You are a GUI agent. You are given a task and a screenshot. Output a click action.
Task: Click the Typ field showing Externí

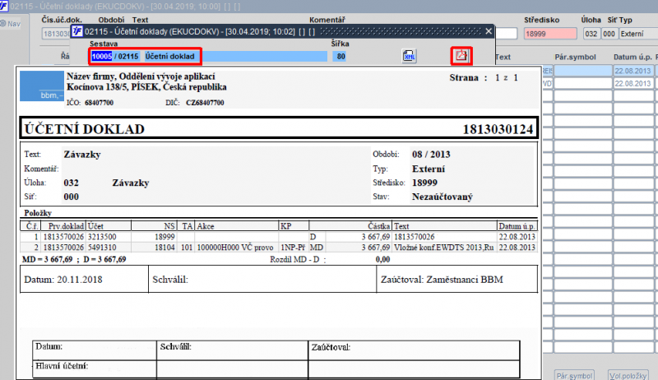pyautogui.click(x=637, y=34)
